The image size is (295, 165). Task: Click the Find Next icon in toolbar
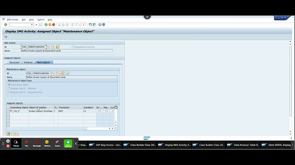(x=67, y=25)
